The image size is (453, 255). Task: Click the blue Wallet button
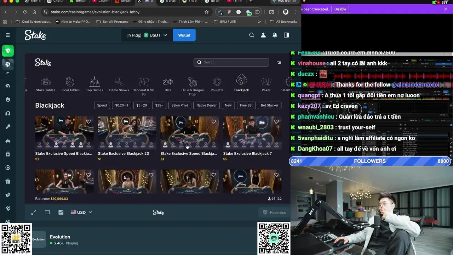[184, 35]
